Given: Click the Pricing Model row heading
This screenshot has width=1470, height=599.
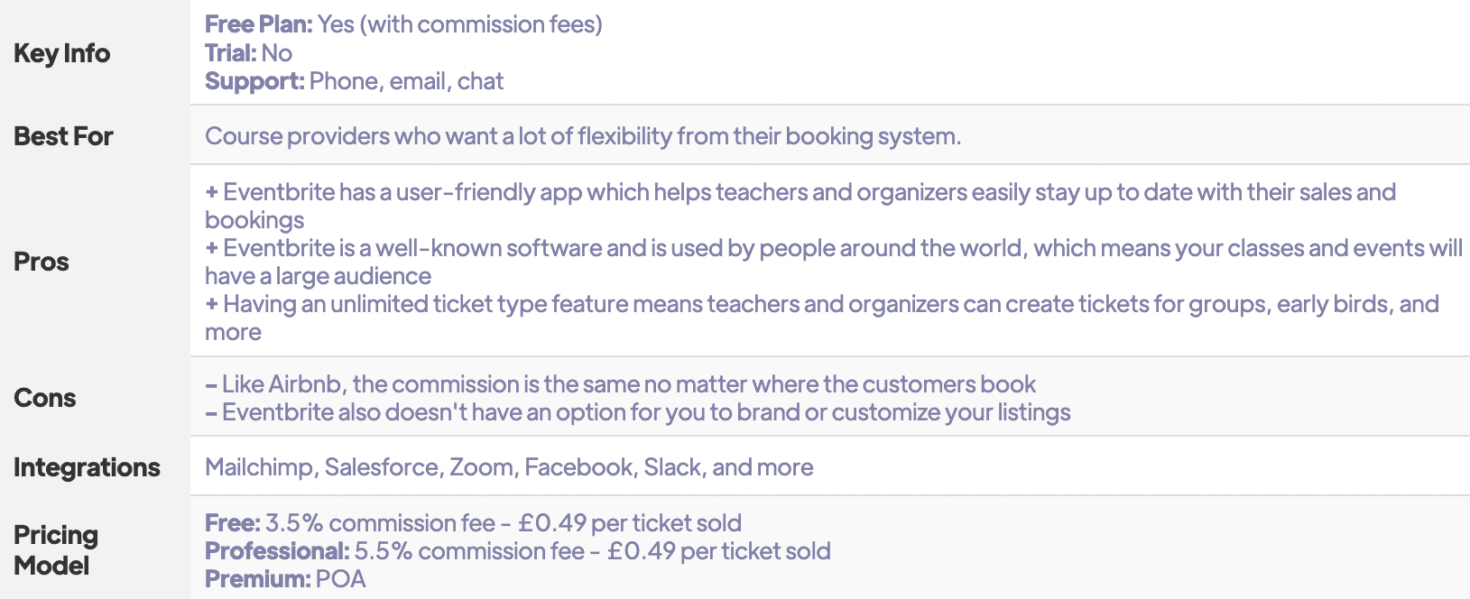Looking at the screenshot, I should coord(55,549).
